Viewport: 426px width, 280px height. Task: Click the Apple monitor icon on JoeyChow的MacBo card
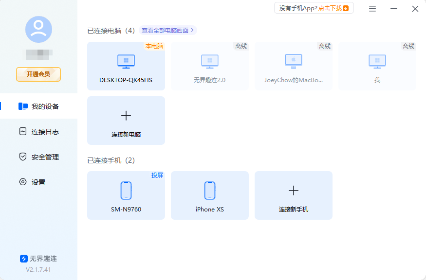point(293,62)
